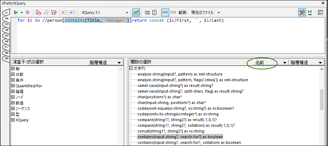Expand the 軸 operator group

(13, 68)
